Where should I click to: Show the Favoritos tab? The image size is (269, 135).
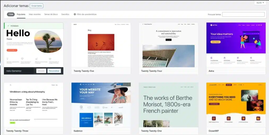[x=65, y=14]
